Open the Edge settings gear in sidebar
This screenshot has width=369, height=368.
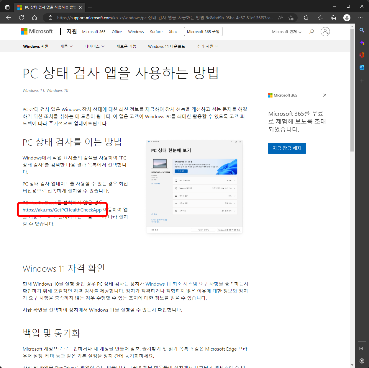point(362,361)
